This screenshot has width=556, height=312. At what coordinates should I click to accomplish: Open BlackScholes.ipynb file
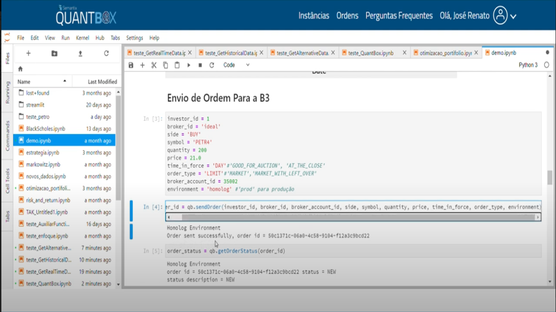tap(65, 129)
